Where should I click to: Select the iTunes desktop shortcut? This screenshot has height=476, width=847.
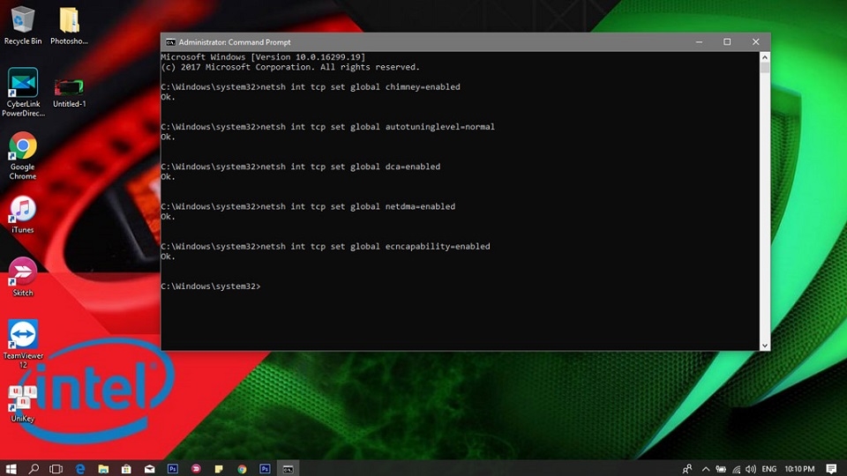pyautogui.click(x=23, y=214)
